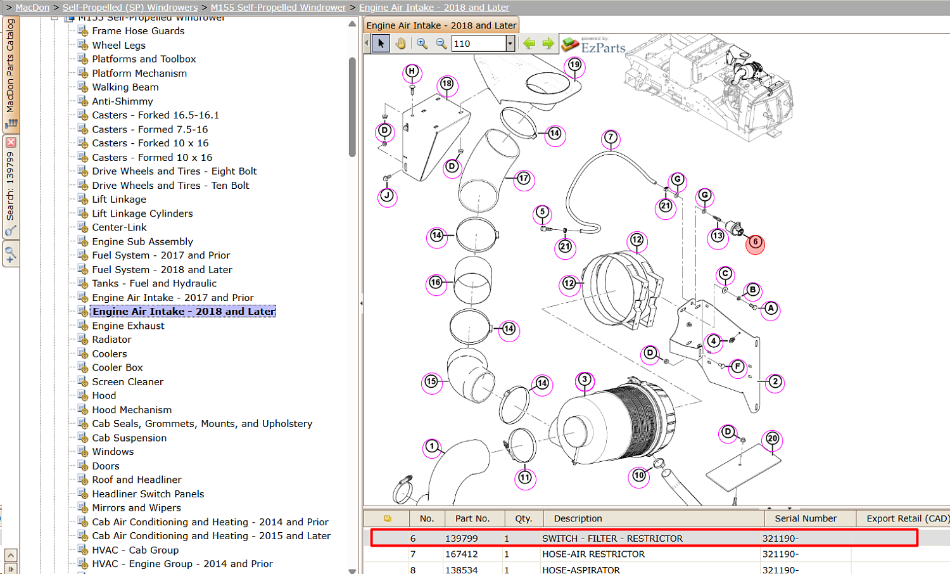Go to next diagram with green right arrow

tap(548, 44)
